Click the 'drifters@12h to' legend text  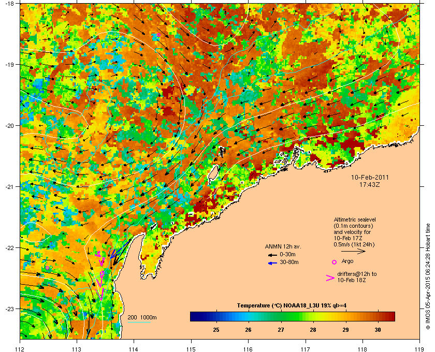coord(357,274)
